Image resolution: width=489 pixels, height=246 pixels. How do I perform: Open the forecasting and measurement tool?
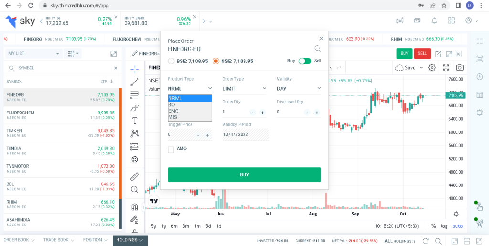pos(135,146)
